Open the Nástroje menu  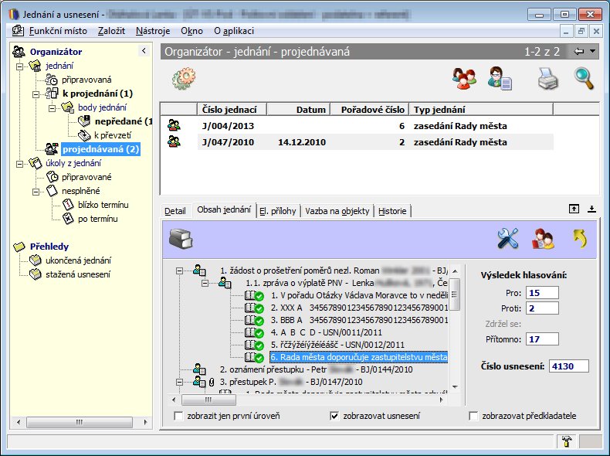pyautogui.click(x=153, y=31)
